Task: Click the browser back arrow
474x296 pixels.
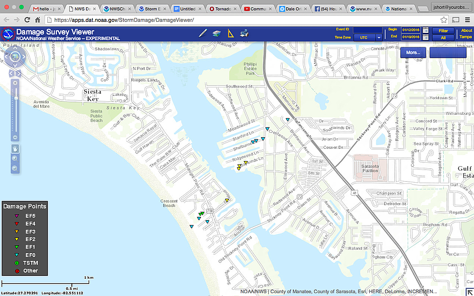Action: (7, 20)
